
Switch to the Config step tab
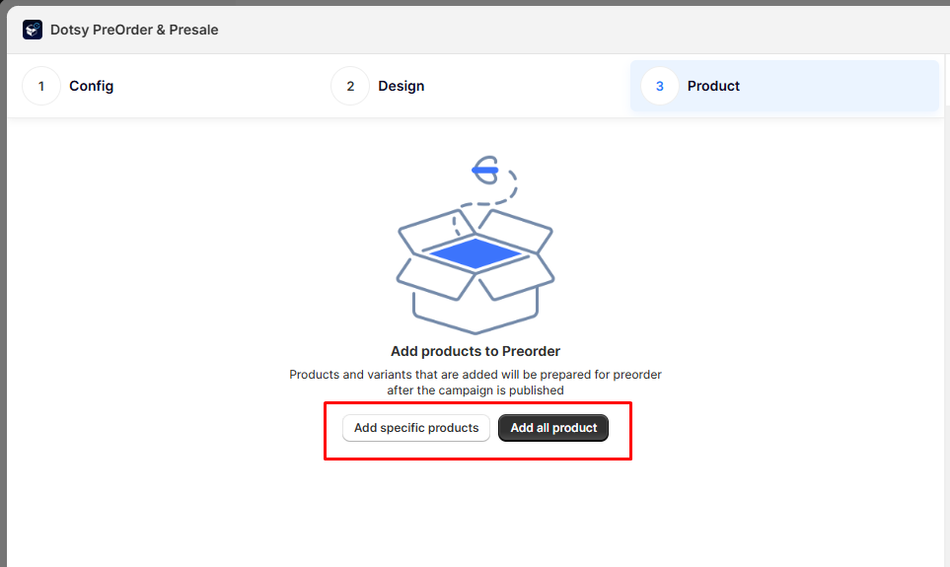click(x=91, y=86)
